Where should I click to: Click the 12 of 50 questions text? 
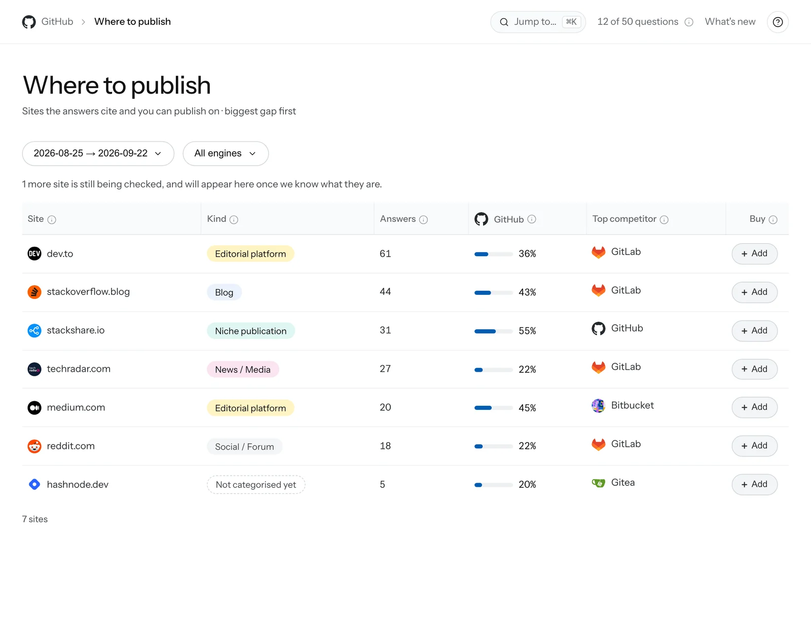638,22
